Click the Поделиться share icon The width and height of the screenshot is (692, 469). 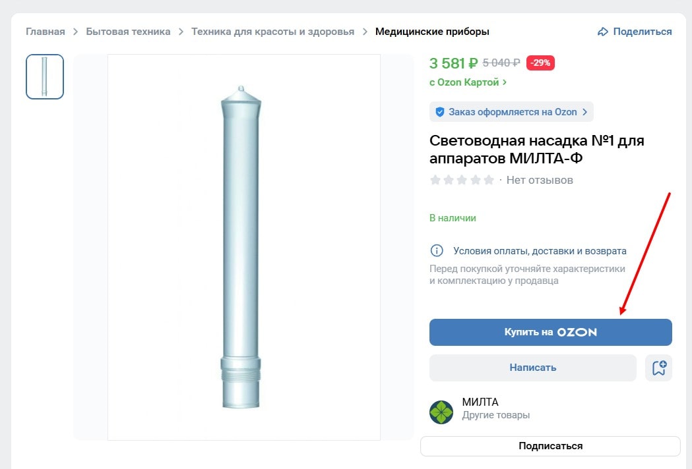pos(602,31)
